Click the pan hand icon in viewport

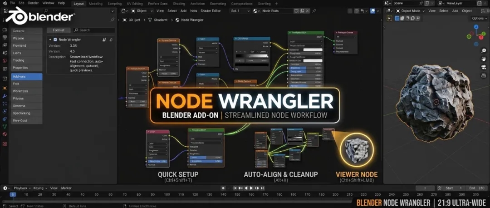click(484, 59)
